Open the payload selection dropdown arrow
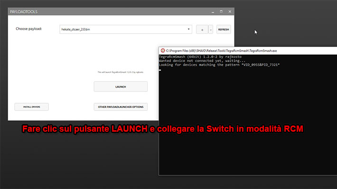This screenshot has width=337, height=189. click(188, 29)
